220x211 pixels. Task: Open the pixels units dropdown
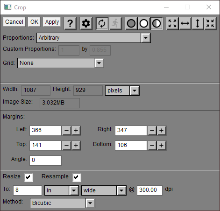pos(122,91)
